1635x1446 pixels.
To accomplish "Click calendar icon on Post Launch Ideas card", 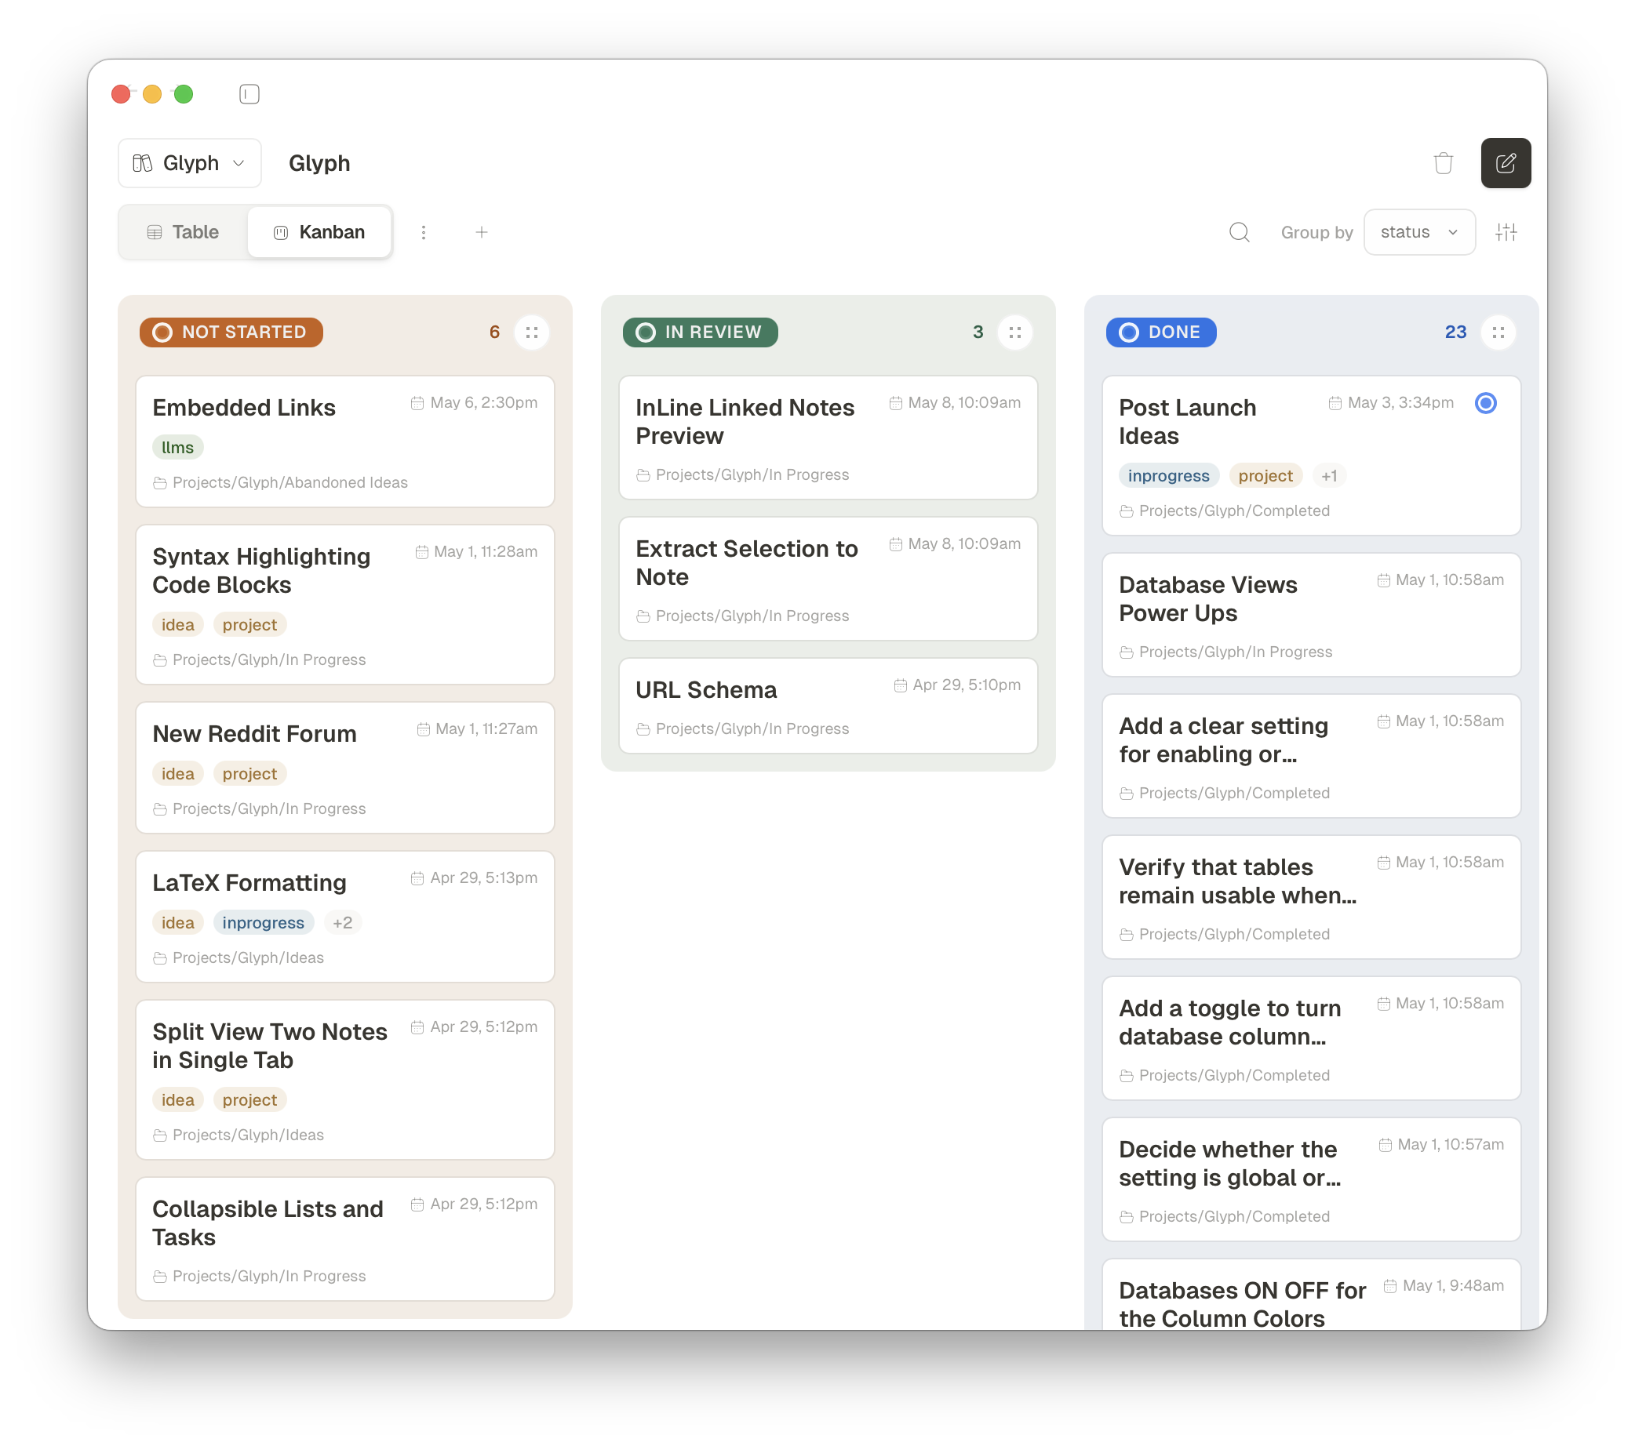I will 1335,403.
